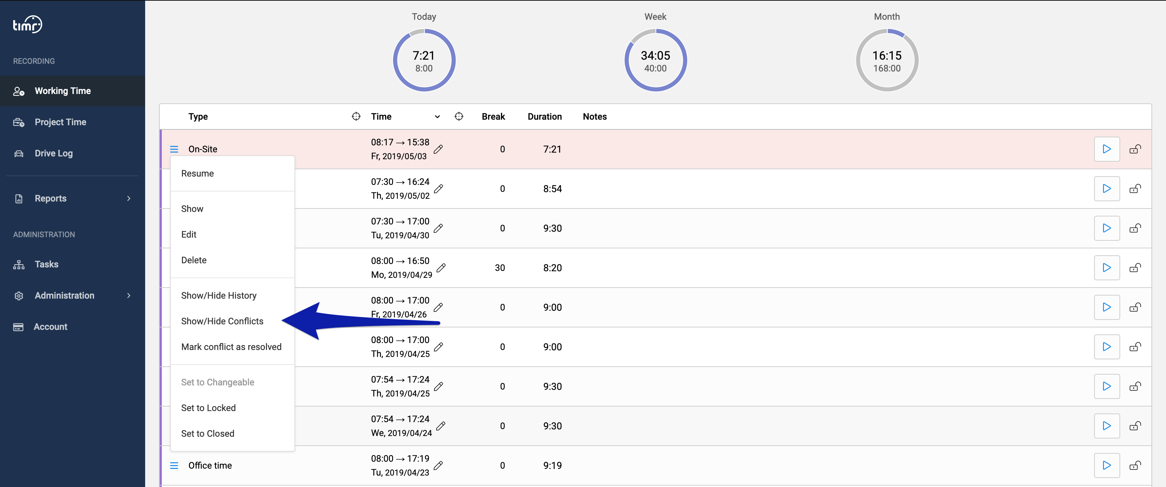Choose Show in the context menu
Viewport: 1166px width, 487px height.
pos(233,209)
